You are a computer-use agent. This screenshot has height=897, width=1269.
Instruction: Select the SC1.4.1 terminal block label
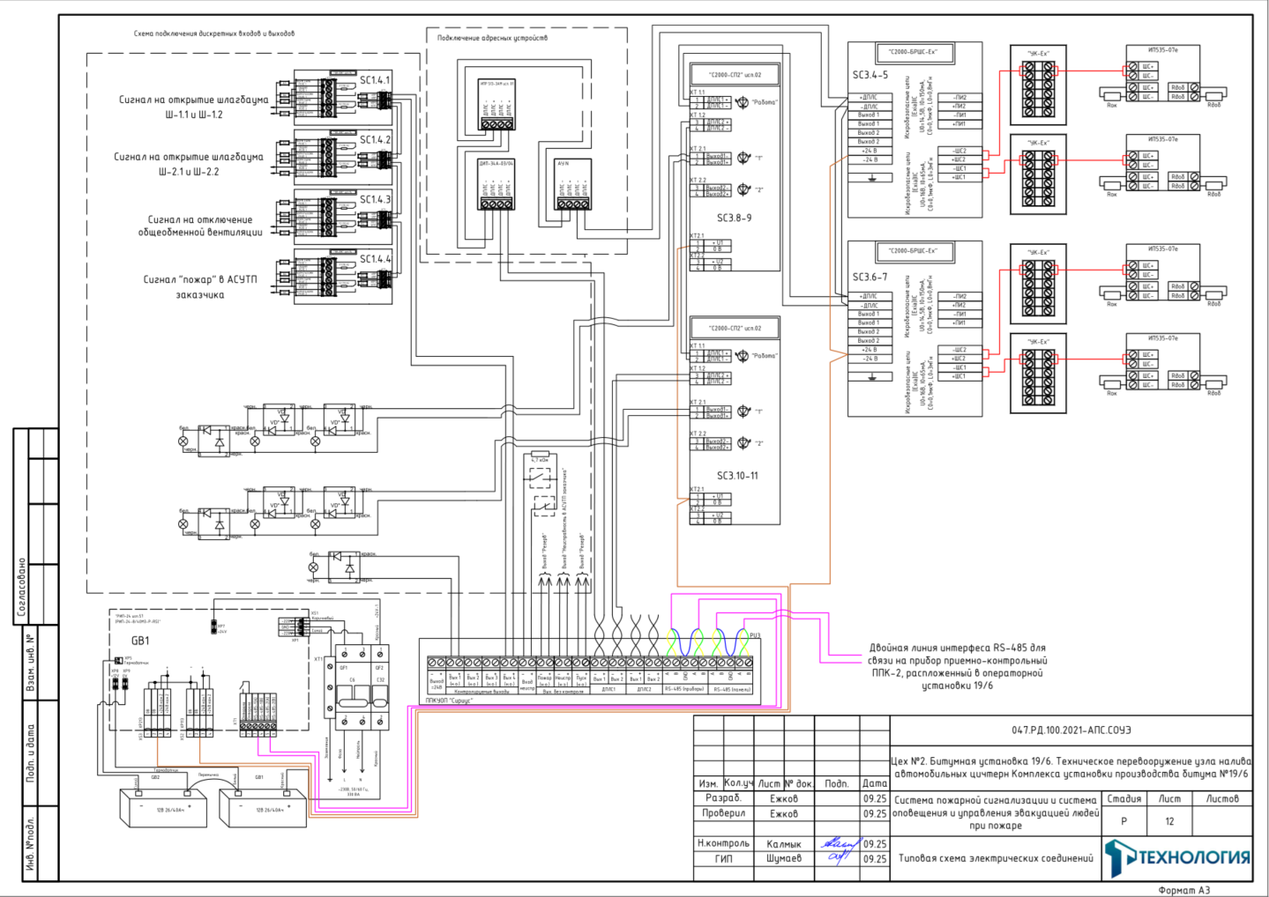[375, 80]
